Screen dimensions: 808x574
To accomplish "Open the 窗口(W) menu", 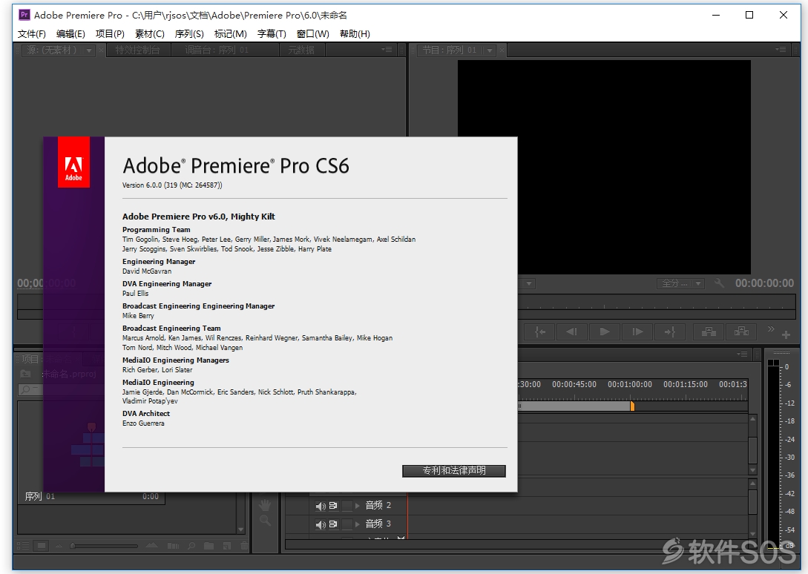I will [x=313, y=34].
